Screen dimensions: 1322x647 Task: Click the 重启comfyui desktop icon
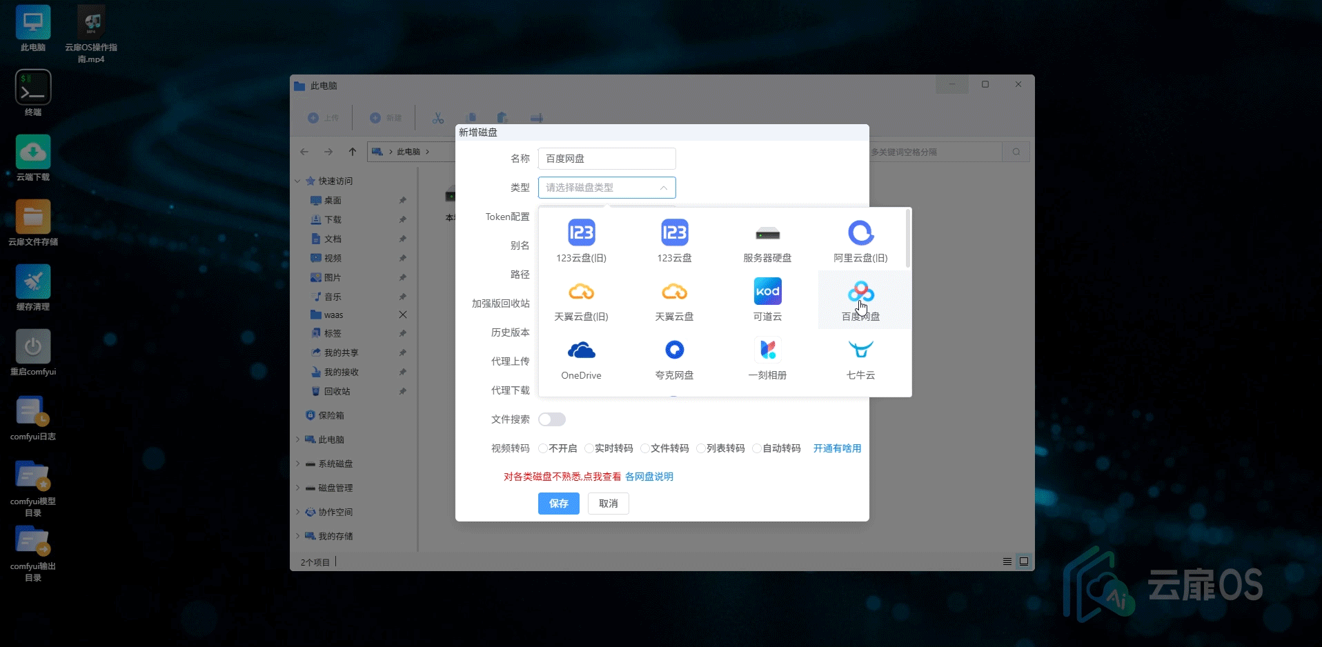click(x=33, y=352)
